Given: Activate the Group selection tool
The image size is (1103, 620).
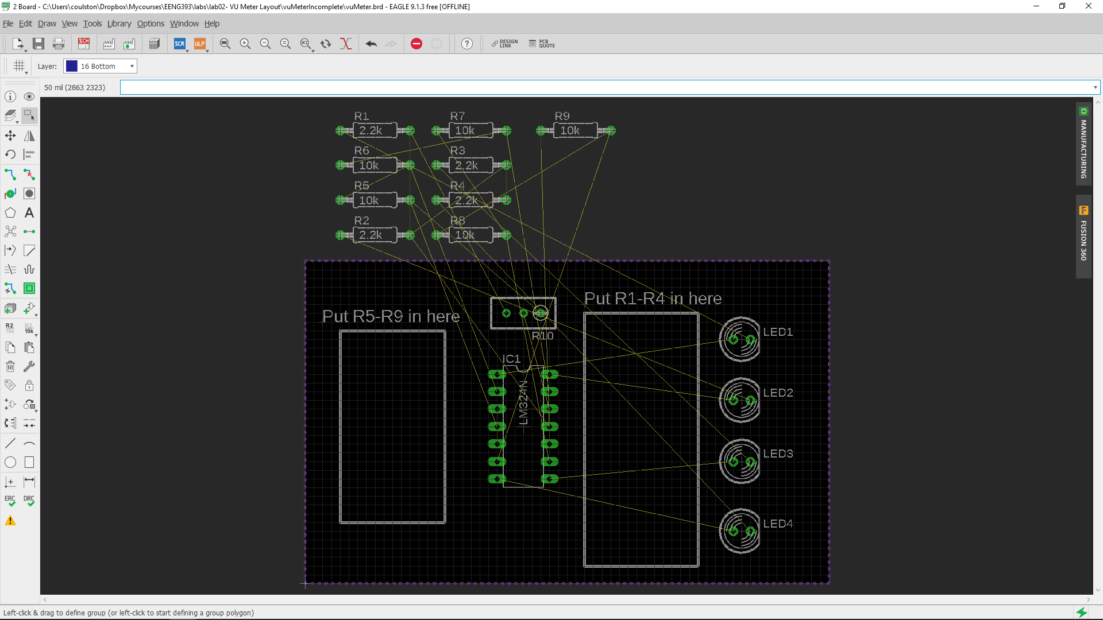Looking at the screenshot, I should [x=29, y=115].
